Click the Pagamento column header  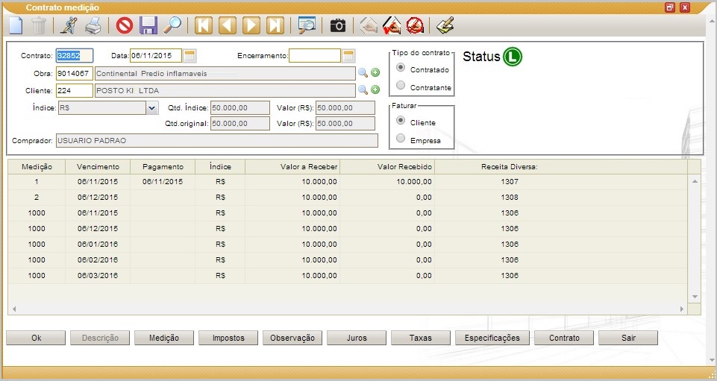pos(163,167)
